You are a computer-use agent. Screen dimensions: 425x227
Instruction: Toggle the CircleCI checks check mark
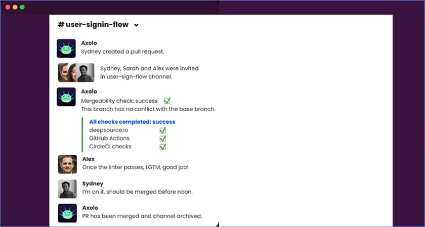(163, 147)
